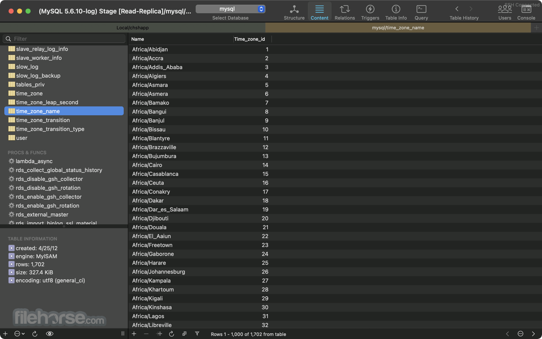This screenshot has width=542, height=339.
Task: Select time_zone_transition_type table
Action: 64,129
